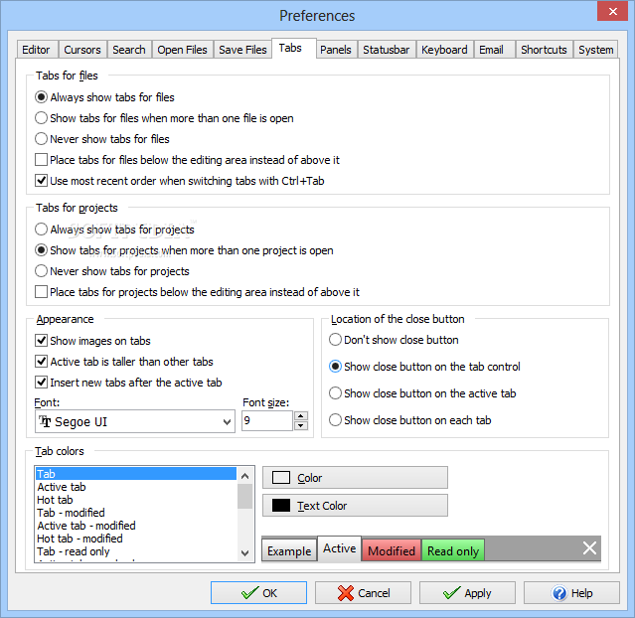Viewport: 635px width, 618px height.
Task: Click the Cancel button
Action: coord(363,593)
